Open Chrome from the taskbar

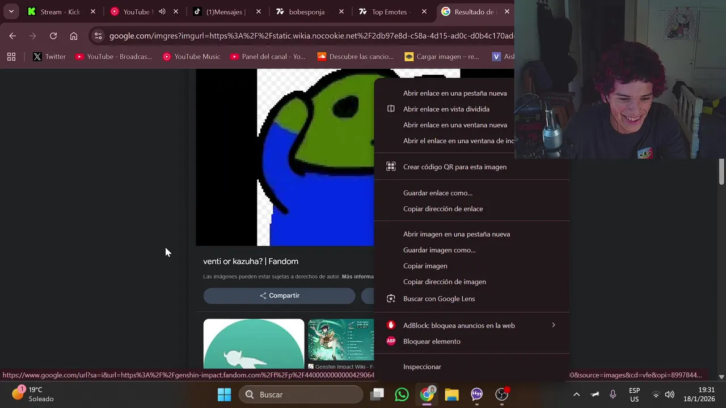(427, 394)
